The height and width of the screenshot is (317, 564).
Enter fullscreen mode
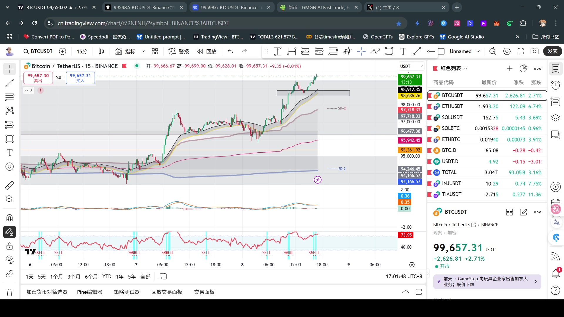click(x=521, y=51)
